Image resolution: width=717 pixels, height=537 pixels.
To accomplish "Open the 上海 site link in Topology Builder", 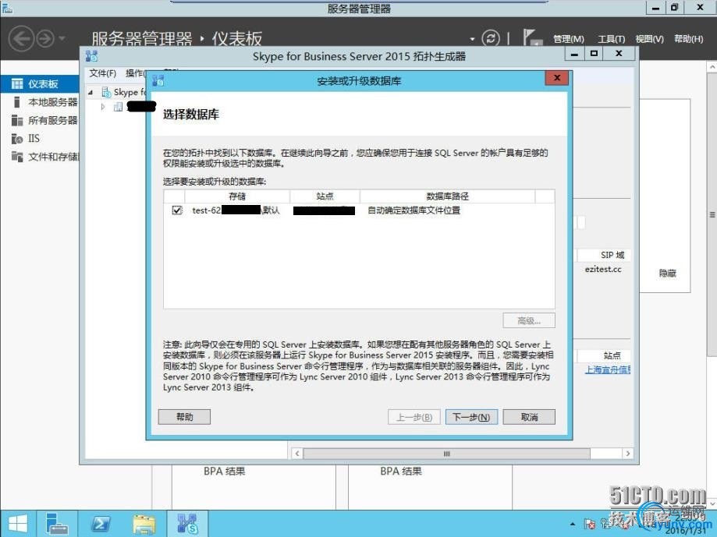I will click(607, 369).
